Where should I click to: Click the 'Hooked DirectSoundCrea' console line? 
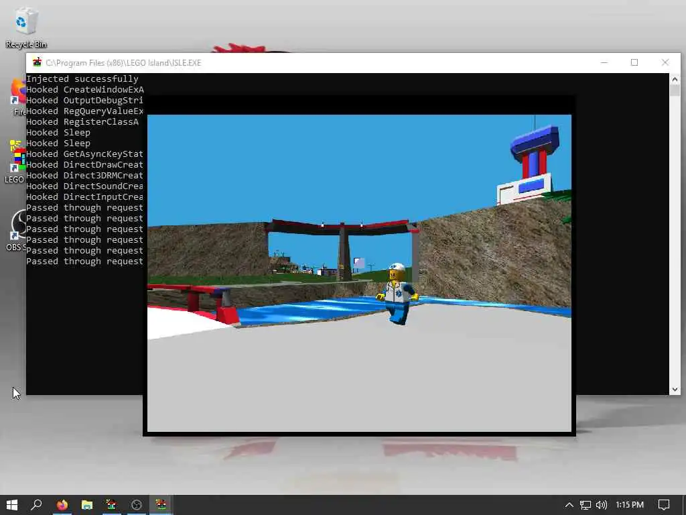point(84,186)
